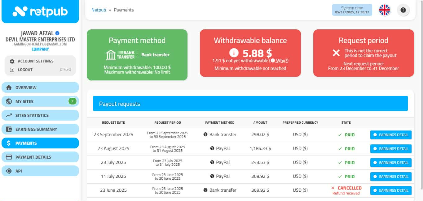Click the amount 1,186.33 $

tap(260, 148)
